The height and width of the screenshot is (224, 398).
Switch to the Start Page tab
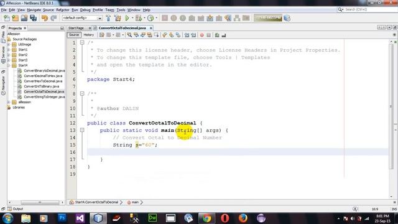pyautogui.click(x=76, y=28)
